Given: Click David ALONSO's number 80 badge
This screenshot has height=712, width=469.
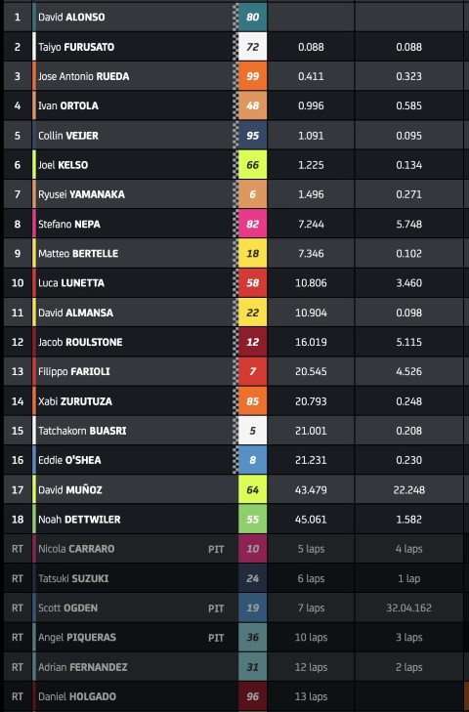Looking at the screenshot, I should [x=253, y=18].
